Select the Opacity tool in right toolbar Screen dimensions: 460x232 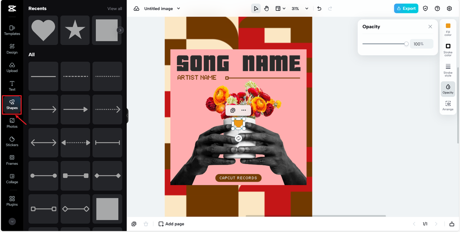pyautogui.click(x=448, y=89)
